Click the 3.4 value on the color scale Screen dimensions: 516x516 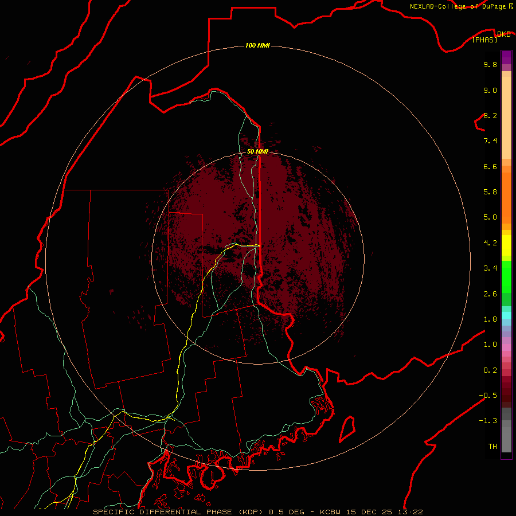click(x=490, y=268)
